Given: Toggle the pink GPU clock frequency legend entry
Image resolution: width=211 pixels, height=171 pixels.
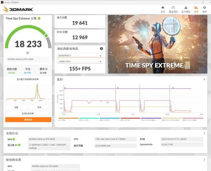Looking at the screenshot, I should click(x=193, y=119).
